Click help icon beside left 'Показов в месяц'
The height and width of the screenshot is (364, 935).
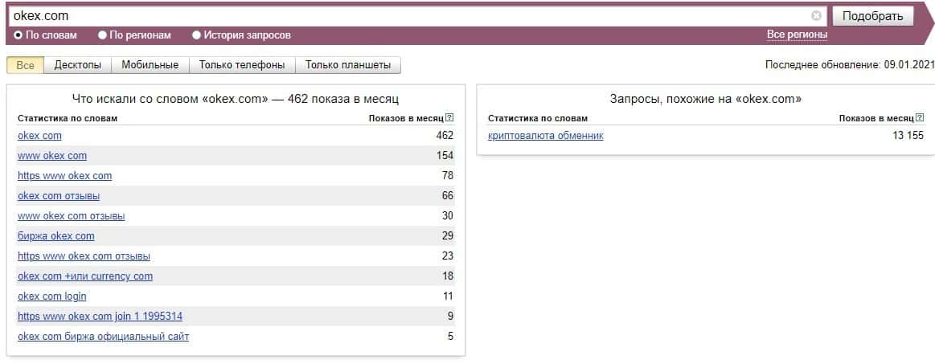click(x=449, y=118)
